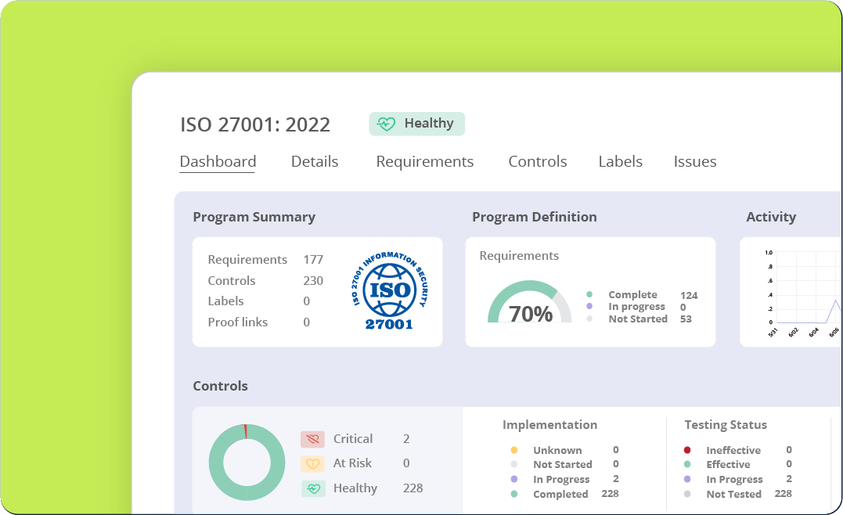Click the Activity line chart
The image size is (843, 515).
click(804, 293)
